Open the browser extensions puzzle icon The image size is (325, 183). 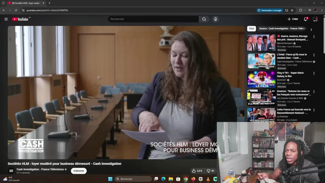[x=301, y=10]
